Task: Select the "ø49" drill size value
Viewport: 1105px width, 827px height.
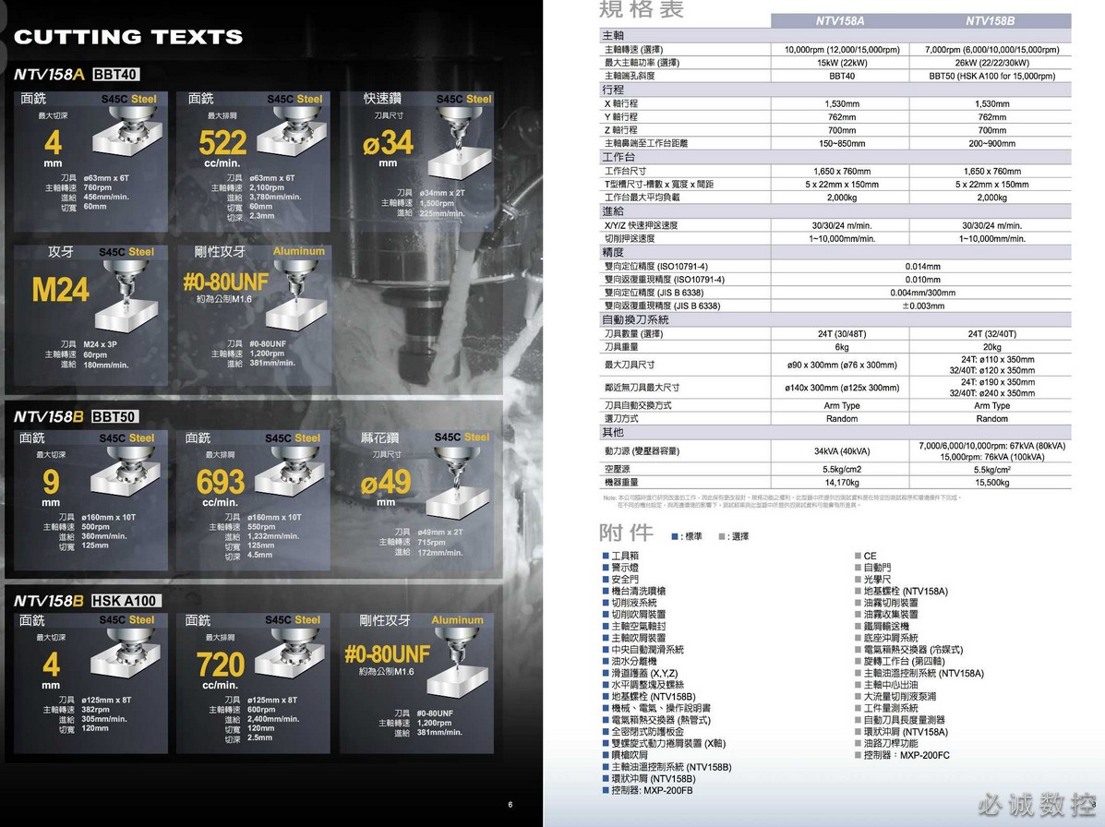Action: pyautogui.click(x=386, y=483)
